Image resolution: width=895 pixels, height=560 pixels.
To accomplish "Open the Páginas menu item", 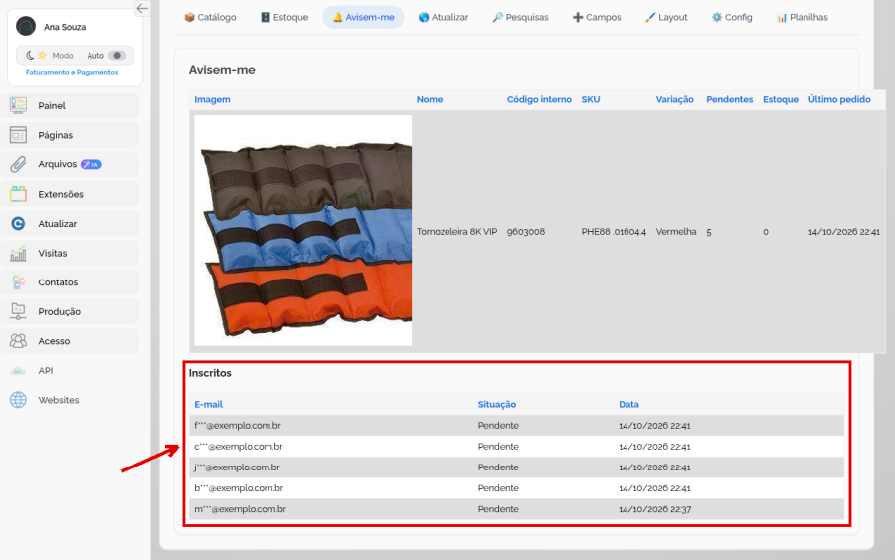I will pos(71,135).
